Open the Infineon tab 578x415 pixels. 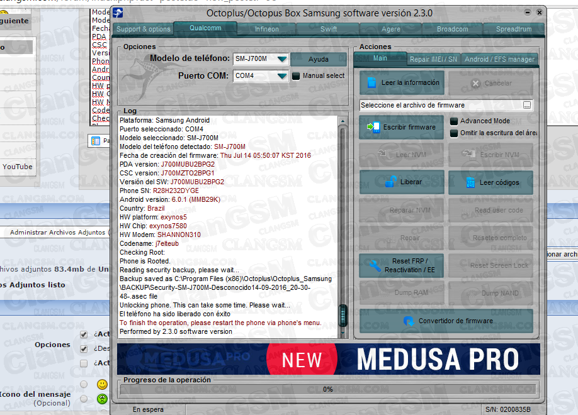click(x=267, y=29)
